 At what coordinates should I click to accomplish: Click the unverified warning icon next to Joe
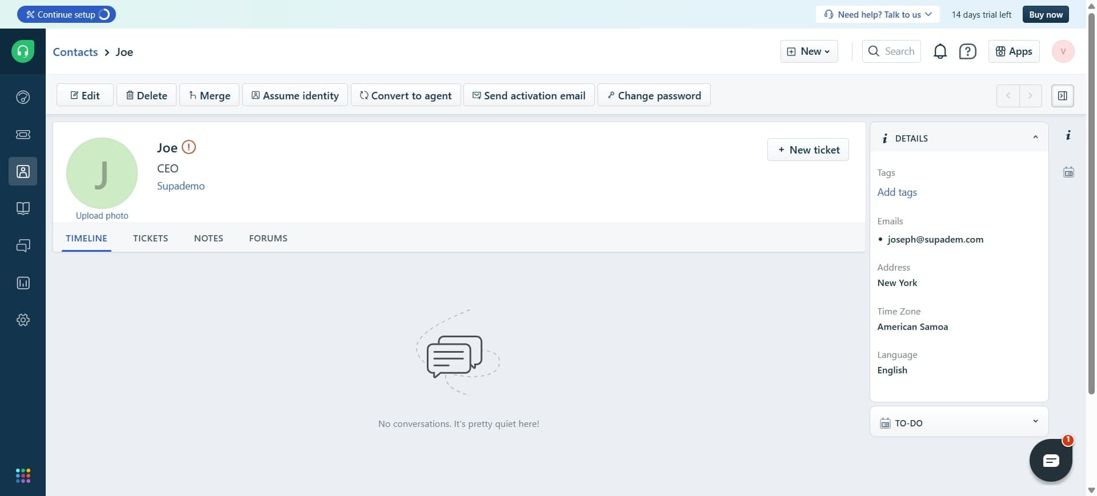tap(189, 147)
